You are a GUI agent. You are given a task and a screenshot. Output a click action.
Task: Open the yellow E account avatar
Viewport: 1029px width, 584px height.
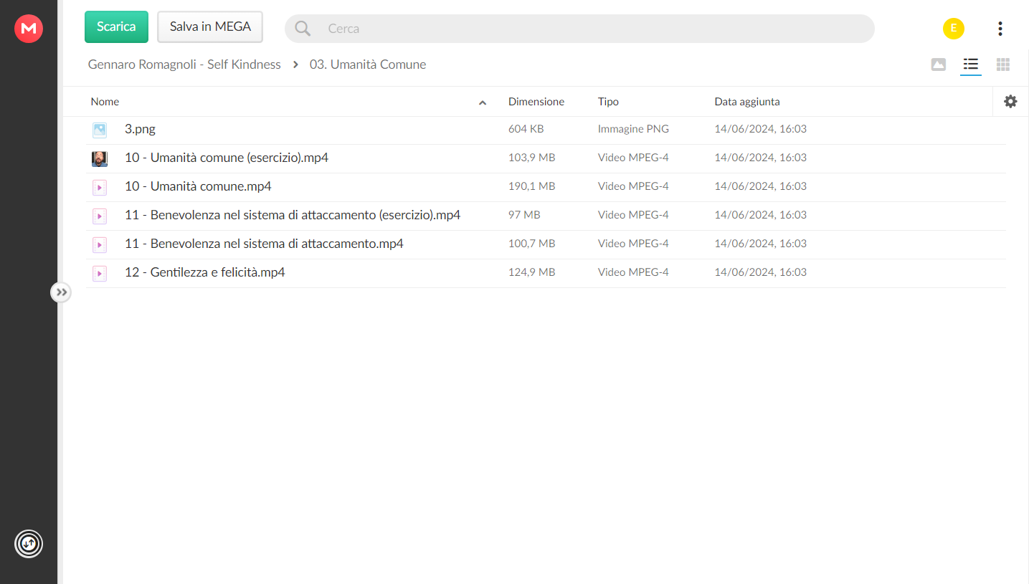point(953,29)
